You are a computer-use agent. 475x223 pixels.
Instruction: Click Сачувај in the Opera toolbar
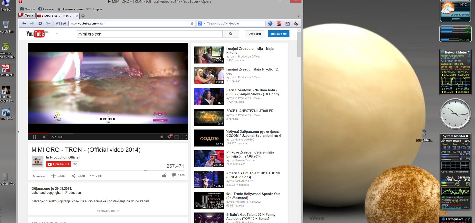coord(46,9)
